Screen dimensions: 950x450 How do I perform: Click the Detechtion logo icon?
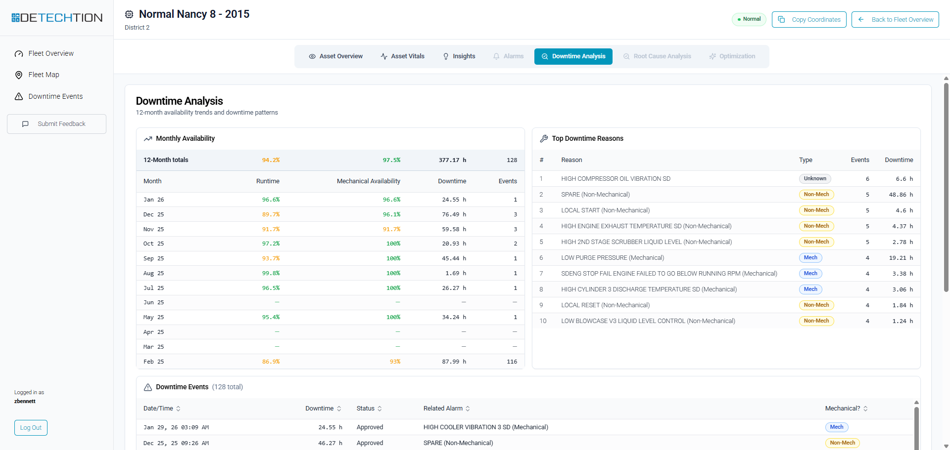click(15, 18)
